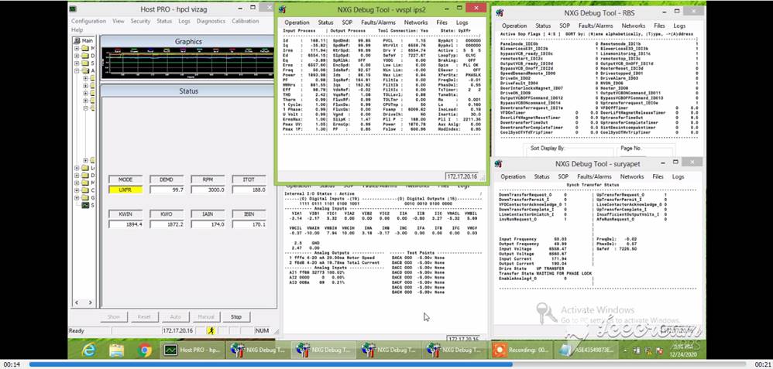Open Status menu in suryapet window
Viewport: 773px width, 369px height.
coord(541,176)
